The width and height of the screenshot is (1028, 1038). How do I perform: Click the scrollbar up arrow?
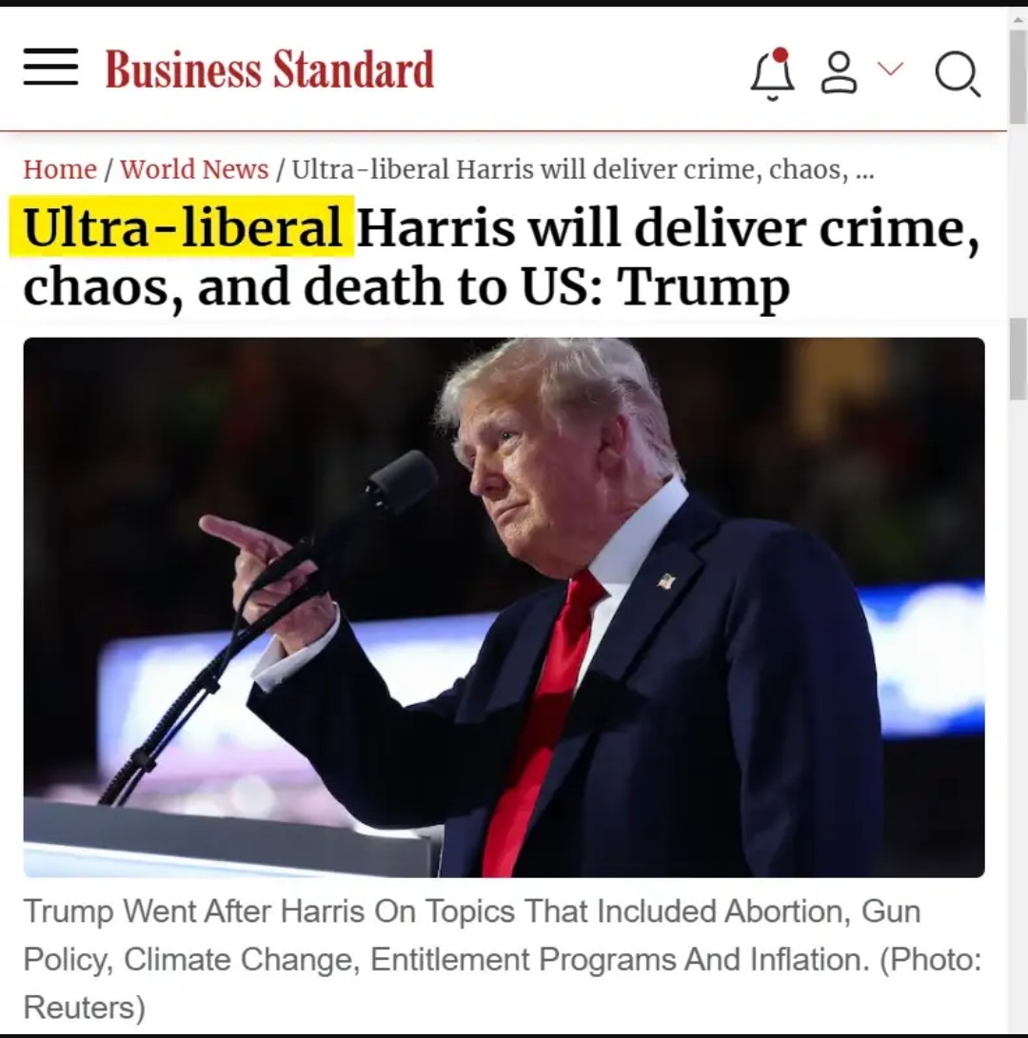(1018, 19)
